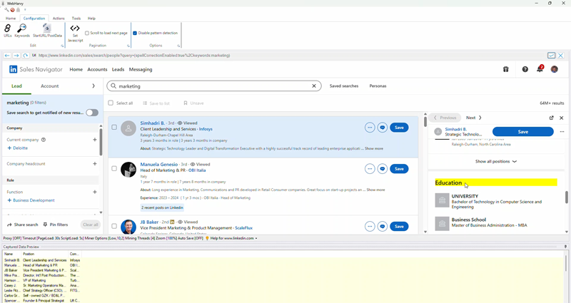
Task: Open more options for Manuela Genesio row
Action: point(370,169)
